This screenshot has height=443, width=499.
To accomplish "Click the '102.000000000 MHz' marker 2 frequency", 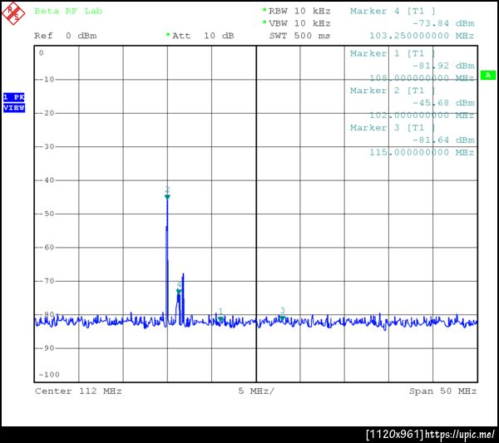I will click(x=422, y=116).
